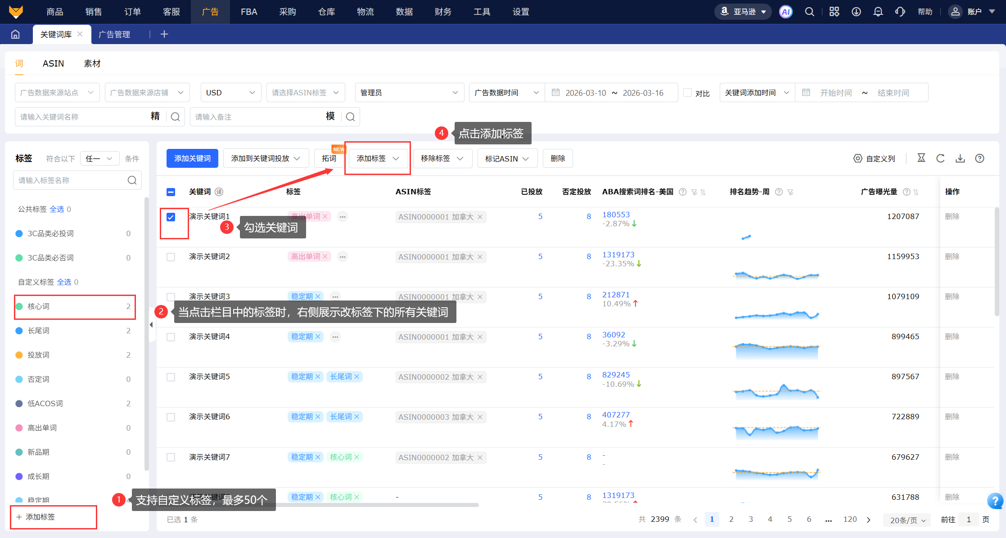Expand the 添加标签 dropdown button

click(378, 158)
